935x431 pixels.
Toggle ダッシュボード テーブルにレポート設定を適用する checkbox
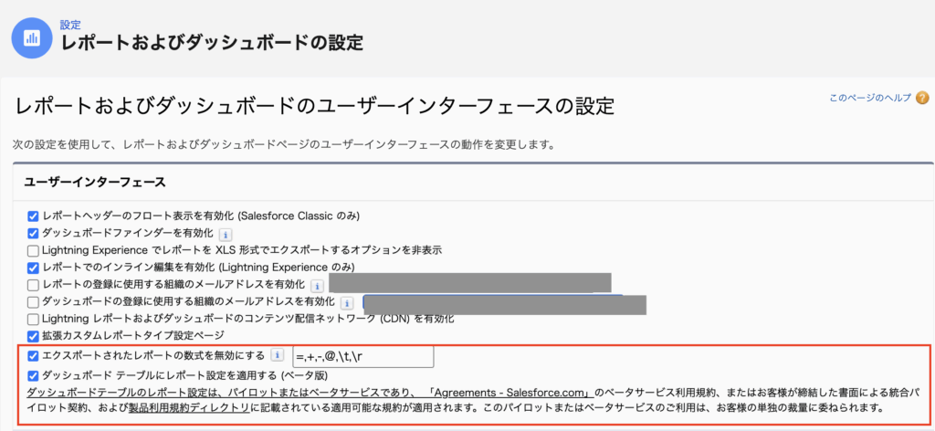click(x=33, y=375)
